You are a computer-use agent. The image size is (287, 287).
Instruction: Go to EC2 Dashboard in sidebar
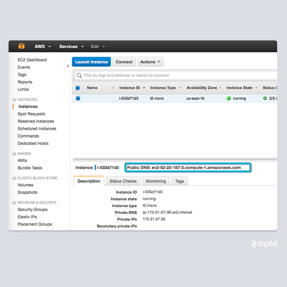32,60
